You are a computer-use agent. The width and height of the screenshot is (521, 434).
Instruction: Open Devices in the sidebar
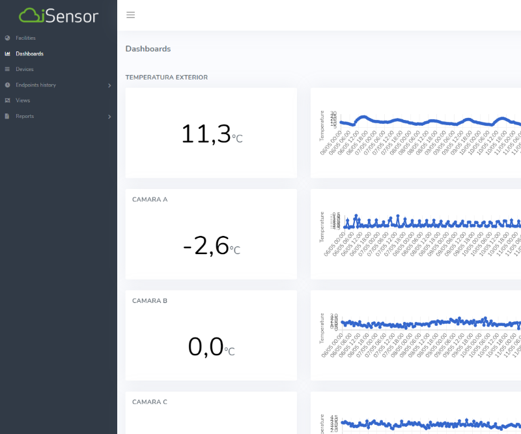25,69
